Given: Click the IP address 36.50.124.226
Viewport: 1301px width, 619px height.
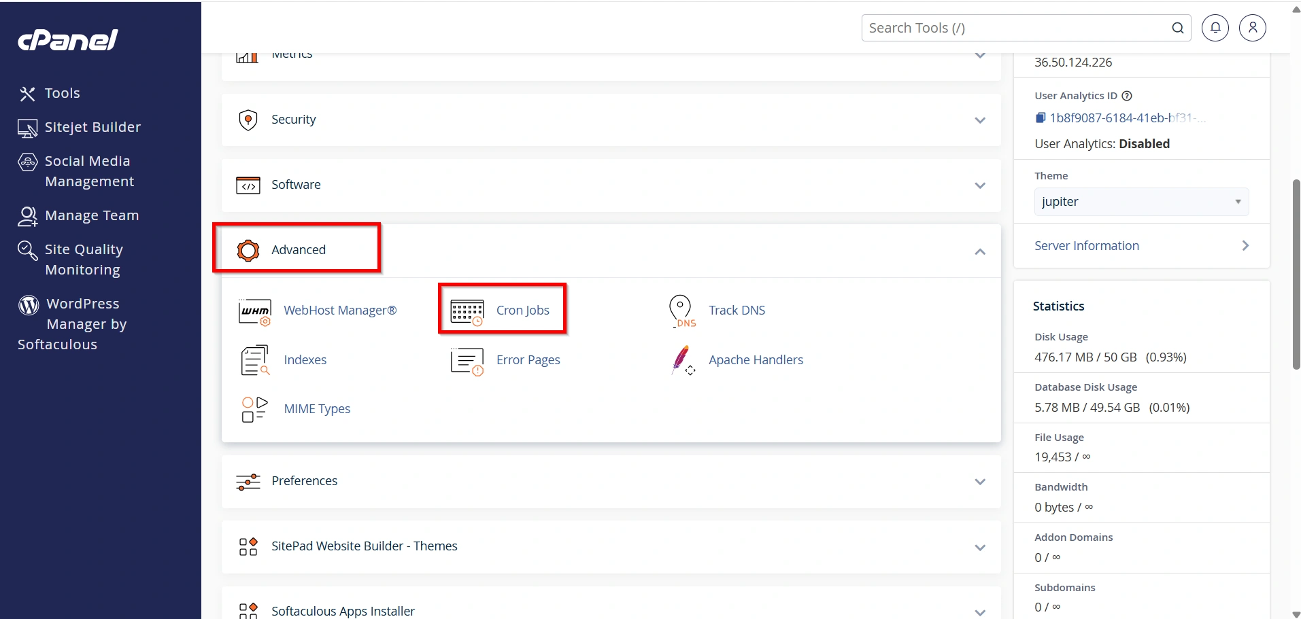Looking at the screenshot, I should [1073, 63].
